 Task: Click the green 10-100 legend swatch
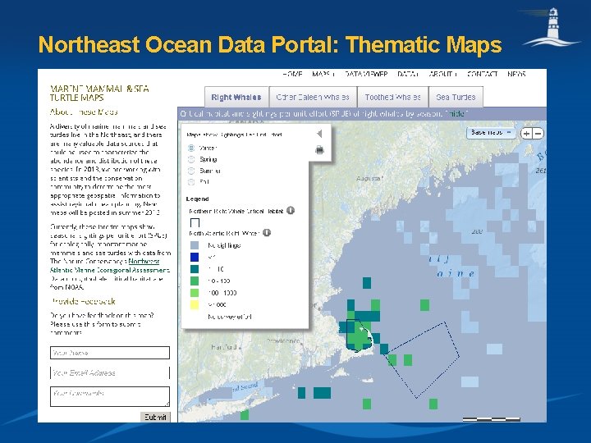tap(195, 281)
